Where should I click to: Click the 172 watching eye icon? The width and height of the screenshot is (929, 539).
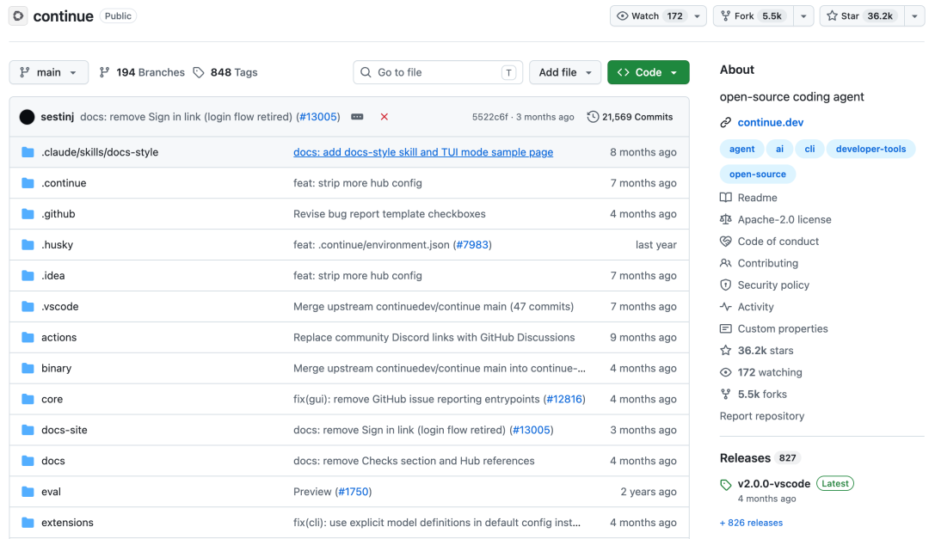point(726,372)
